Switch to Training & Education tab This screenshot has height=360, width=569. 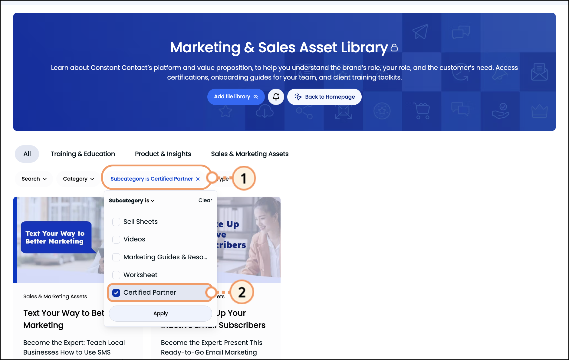[x=83, y=154]
